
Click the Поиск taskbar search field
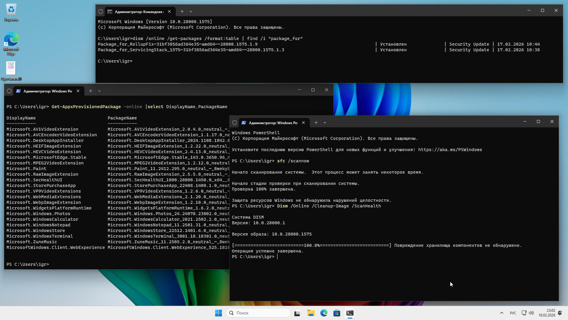(258, 313)
